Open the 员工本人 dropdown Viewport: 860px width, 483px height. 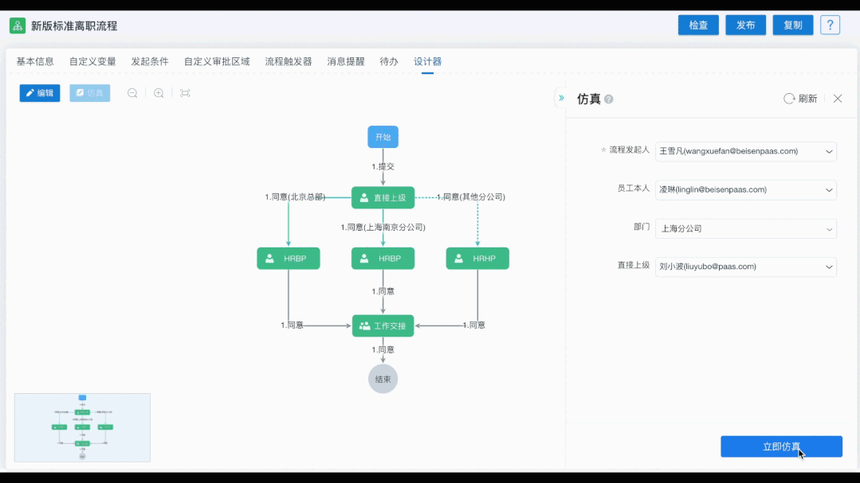[745, 190]
